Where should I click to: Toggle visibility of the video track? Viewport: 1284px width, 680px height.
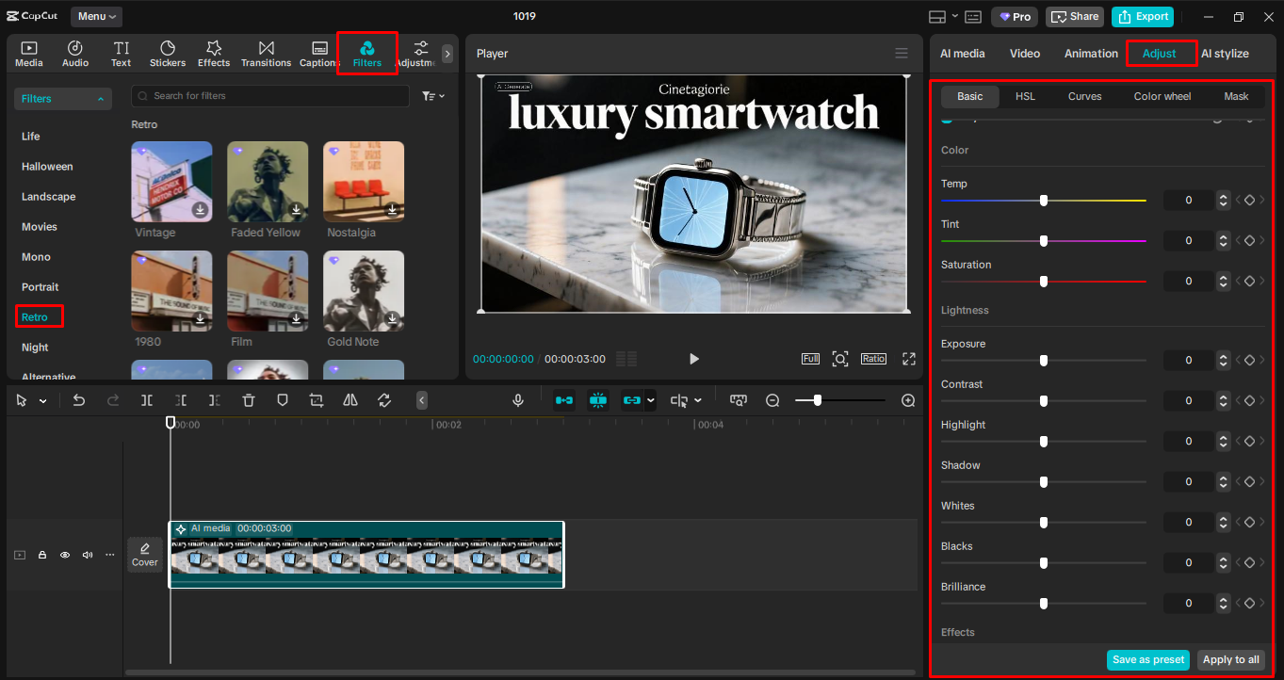click(64, 555)
